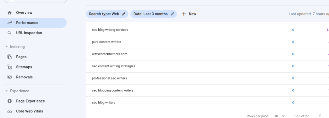Click the Search type: Web filter chip

pos(107,14)
